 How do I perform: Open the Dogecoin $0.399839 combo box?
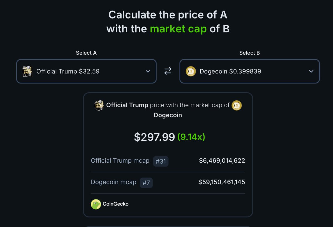tap(250, 71)
